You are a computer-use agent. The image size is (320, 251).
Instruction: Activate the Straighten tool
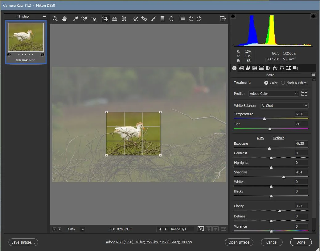tap(114, 19)
